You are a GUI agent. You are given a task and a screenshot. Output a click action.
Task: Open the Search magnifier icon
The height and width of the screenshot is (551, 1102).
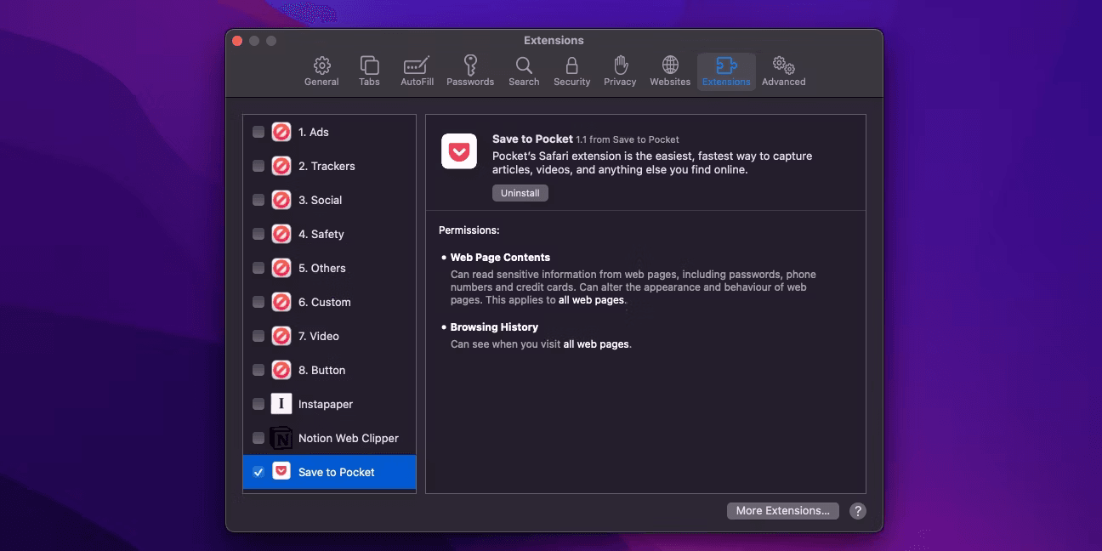(524, 65)
